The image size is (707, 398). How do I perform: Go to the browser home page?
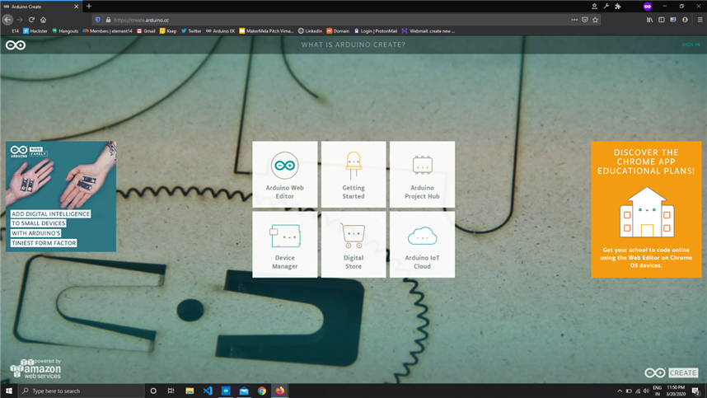tap(44, 20)
